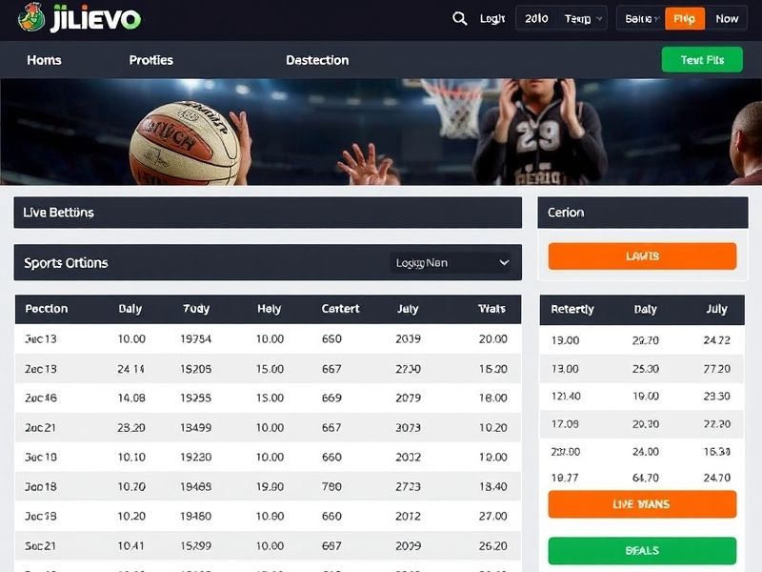Sort by the Cartert column header
Screen dimensions: 762x572
pyautogui.click(x=340, y=309)
